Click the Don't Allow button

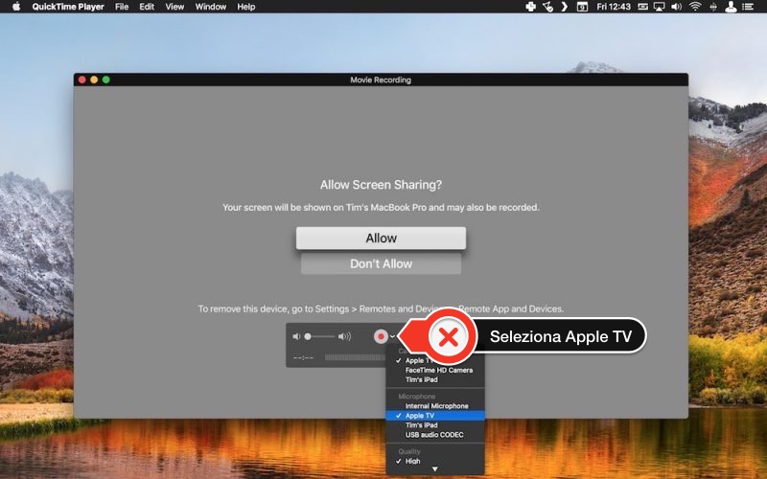click(x=381, y=264)
